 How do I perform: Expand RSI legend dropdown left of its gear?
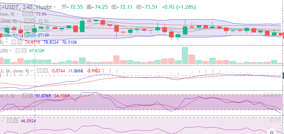coord(2,121)
